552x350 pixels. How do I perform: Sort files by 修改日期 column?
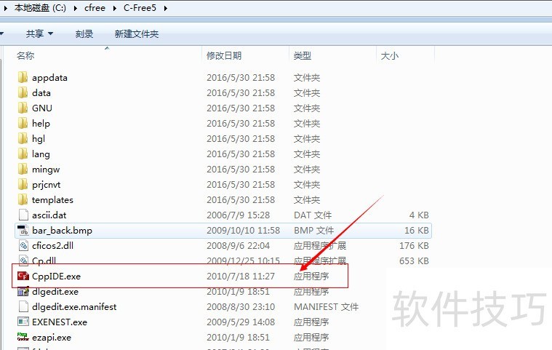point(224,55)
